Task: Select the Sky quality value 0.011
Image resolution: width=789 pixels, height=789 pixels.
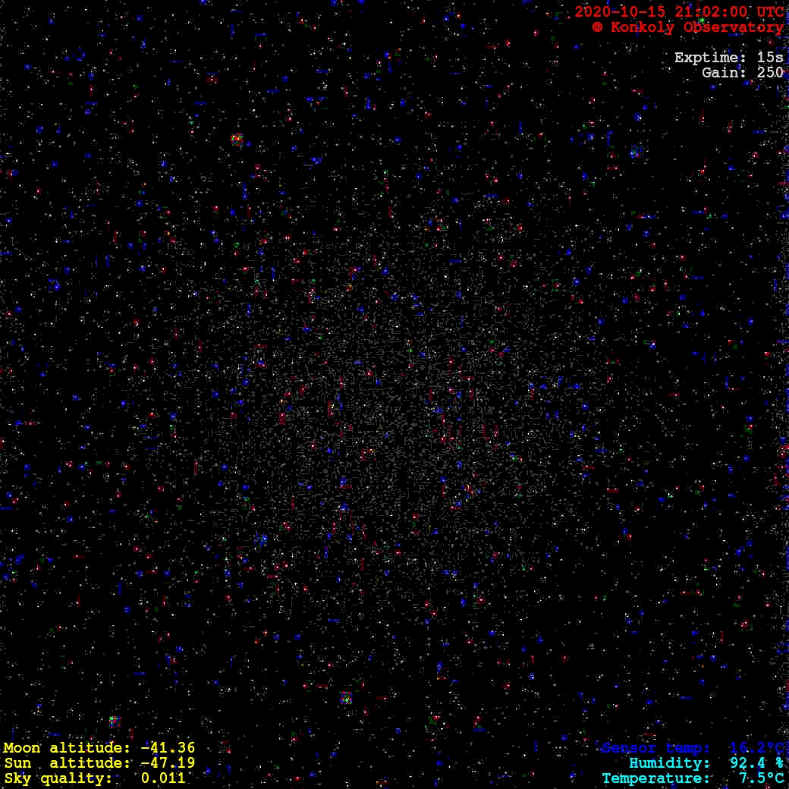Action: pyautogui.click(x=163, y=778)
